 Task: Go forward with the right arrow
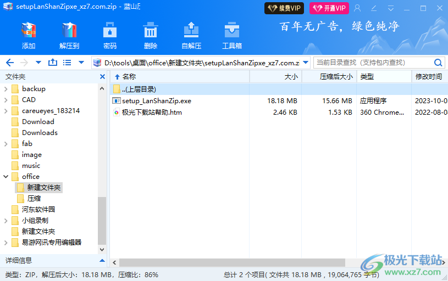24,63
